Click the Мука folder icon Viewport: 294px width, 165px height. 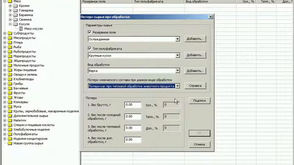pos(10,107)
